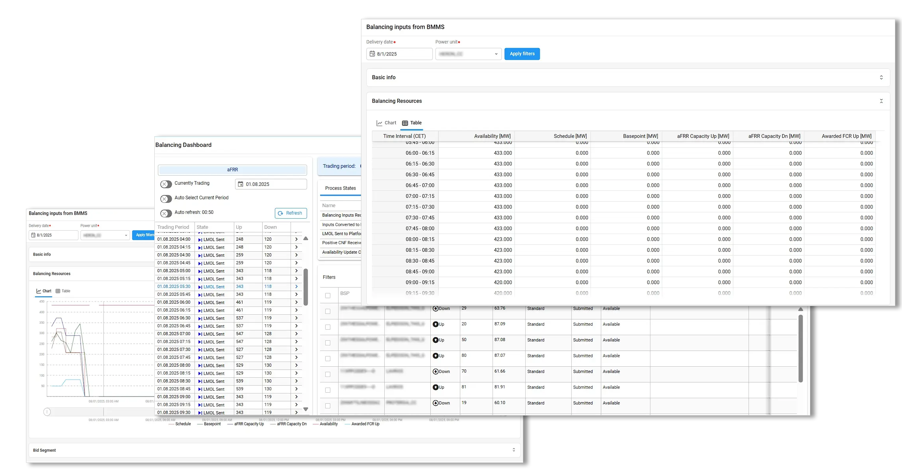This screenshot has width=902, height=475.
Task: Click Apply filters in the back-left BMMS window
Action: coord(144,235)
